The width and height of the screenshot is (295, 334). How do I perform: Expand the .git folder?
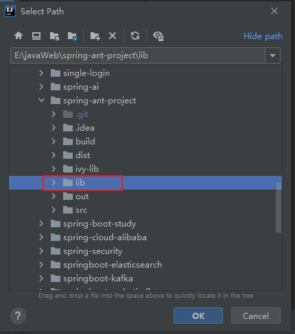(x=54, y=114)
